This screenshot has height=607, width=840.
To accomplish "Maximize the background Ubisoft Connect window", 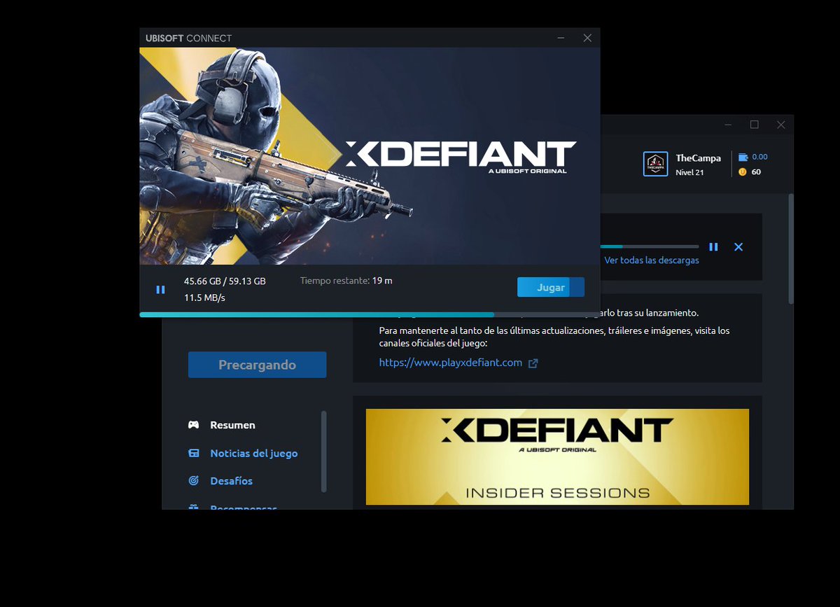I will tap(754, 125).
